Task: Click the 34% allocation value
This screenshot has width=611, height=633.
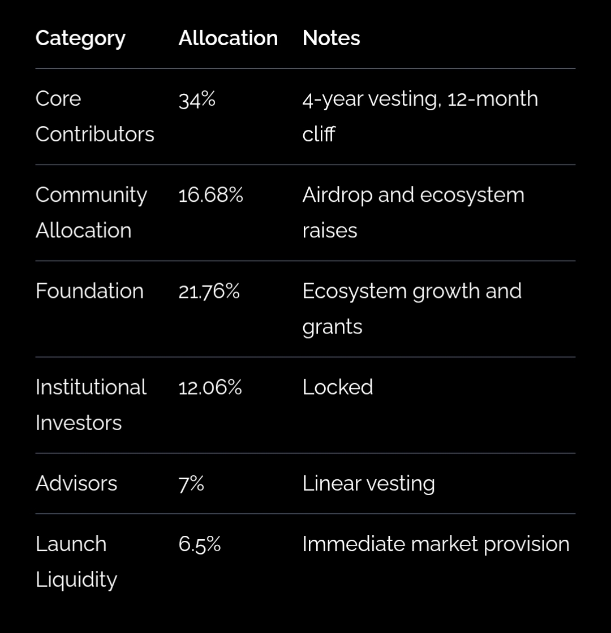Action: (197, 99)
